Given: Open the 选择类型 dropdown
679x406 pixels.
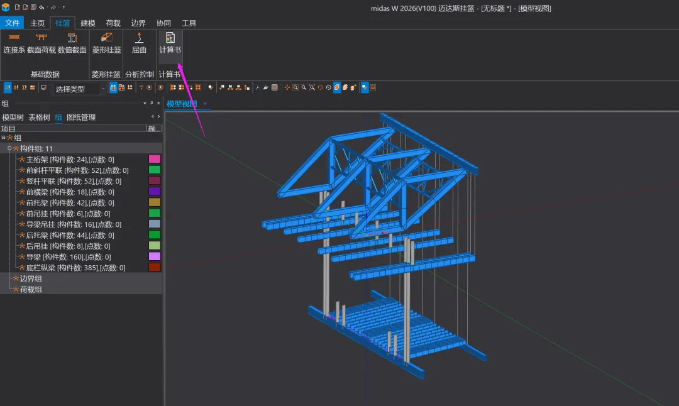Looking at the screenshot, I should click(102, 89).
